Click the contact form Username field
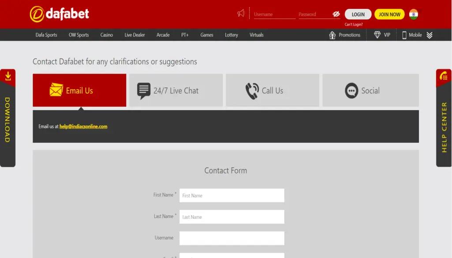This screenshot has height=258, width=452. tap(232, 238)
